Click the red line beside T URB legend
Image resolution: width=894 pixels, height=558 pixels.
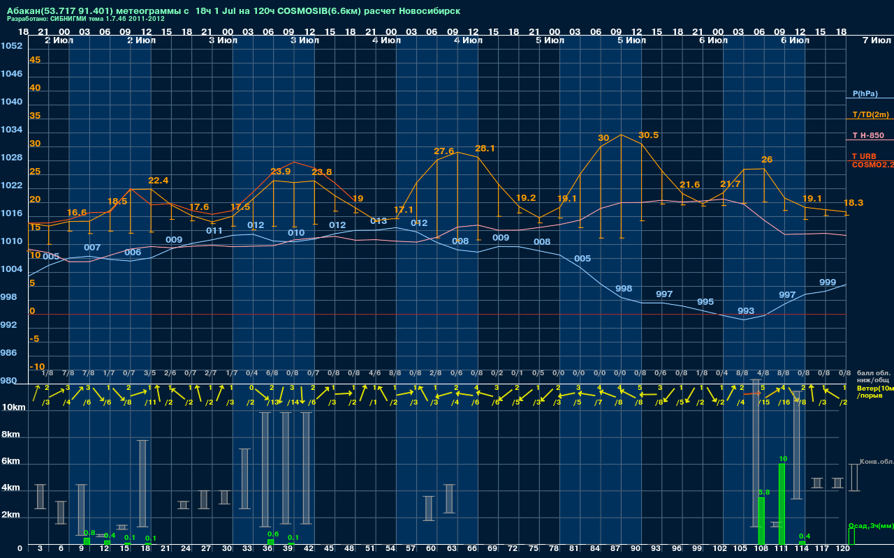[x=870, y=161]
